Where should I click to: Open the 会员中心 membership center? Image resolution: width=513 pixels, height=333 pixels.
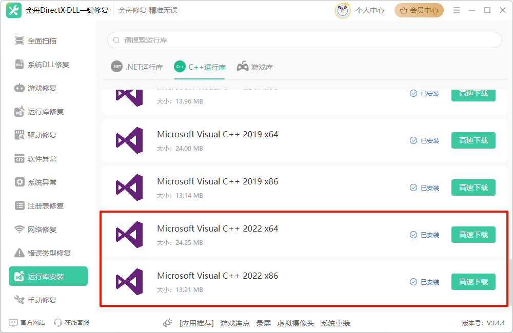coord(419,10)
